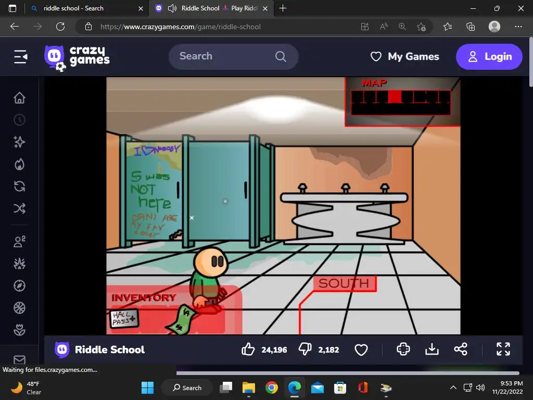Click the download icon in game bar
Viewport: 533px width, 400px height.
pos(432,349)
